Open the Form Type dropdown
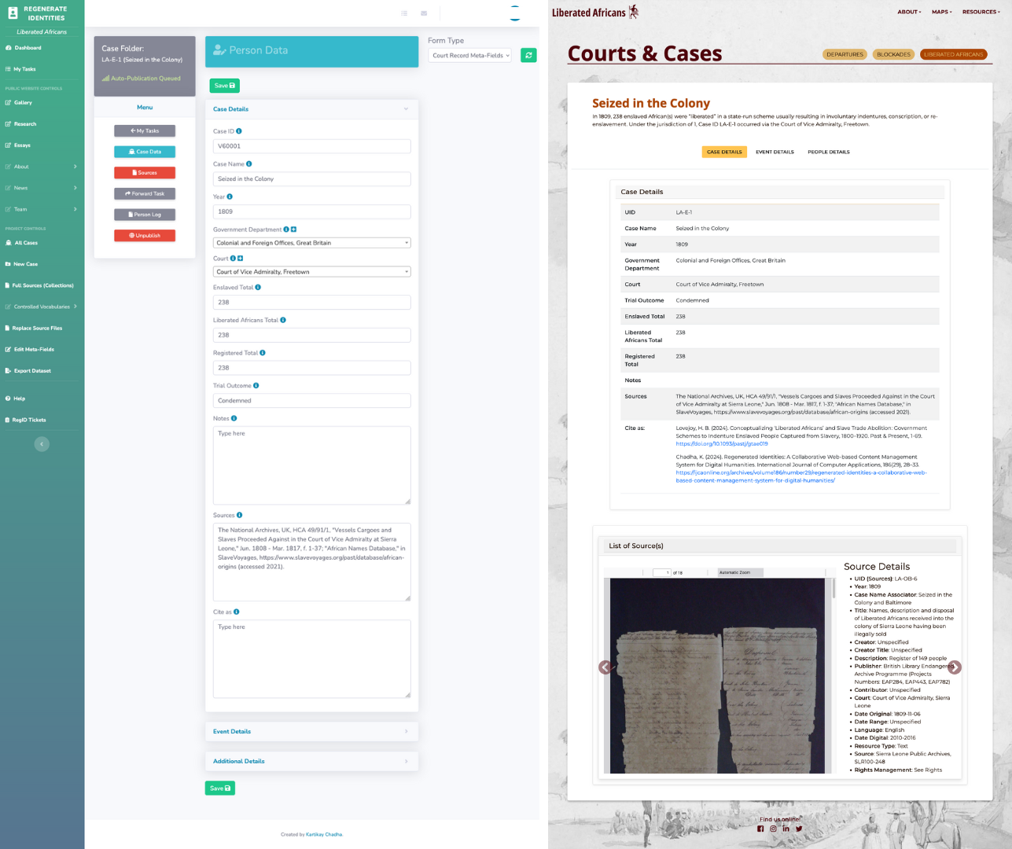The height and width of the screenshot is (849, 1012). (x=470, y=56)
